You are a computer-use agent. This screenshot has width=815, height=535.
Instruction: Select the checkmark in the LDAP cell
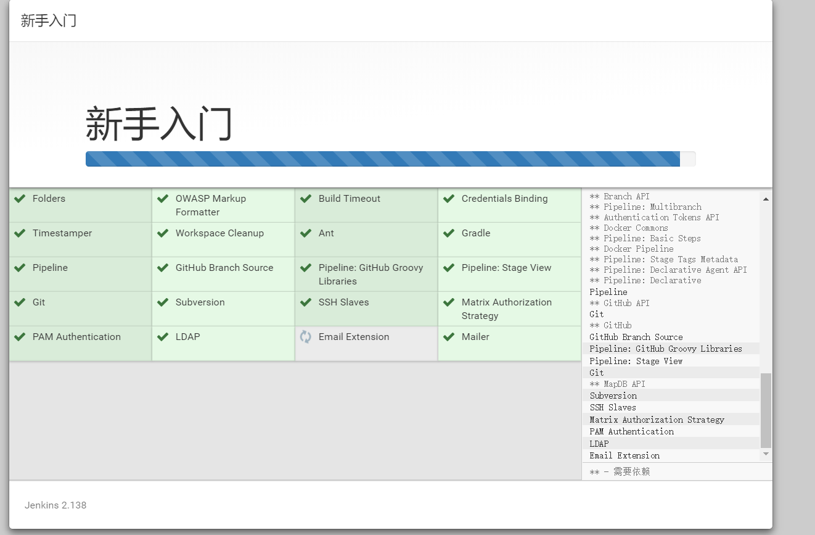point(163,337)
